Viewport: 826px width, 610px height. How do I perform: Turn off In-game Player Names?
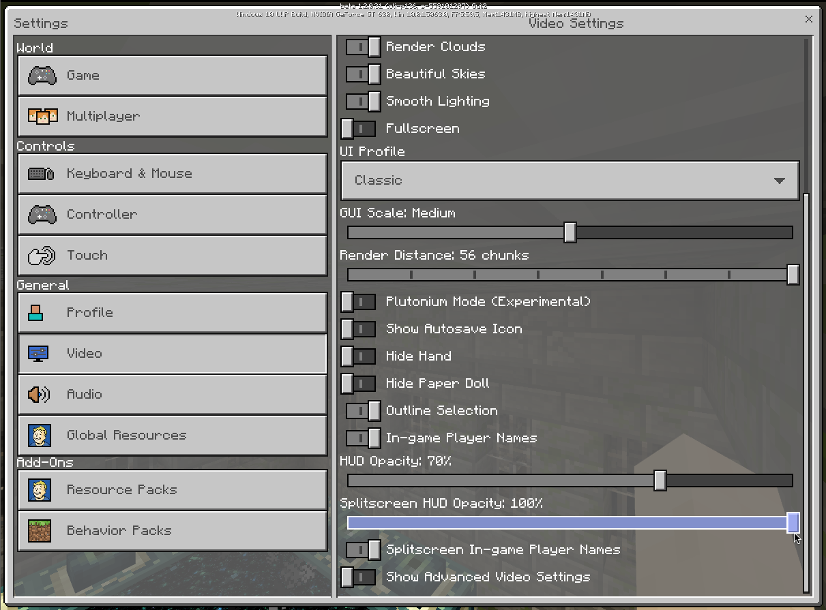pyautogui.click(x=364, y=438)
